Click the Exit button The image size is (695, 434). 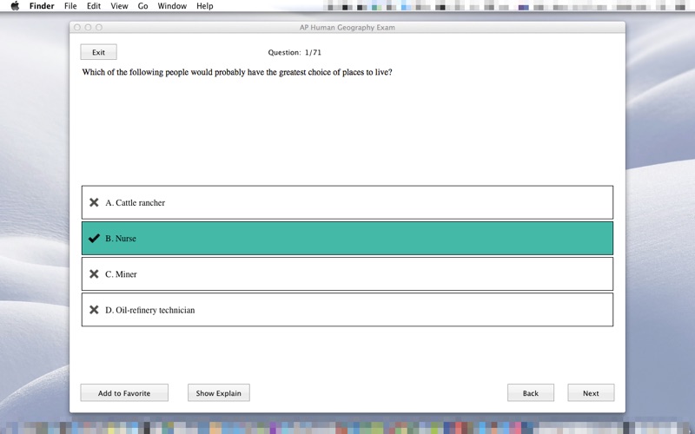(x=98, y=52)
